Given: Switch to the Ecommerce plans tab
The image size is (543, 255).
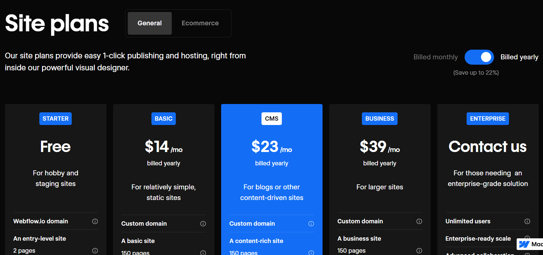Looking at the screenshot, I should pos(200,23).
